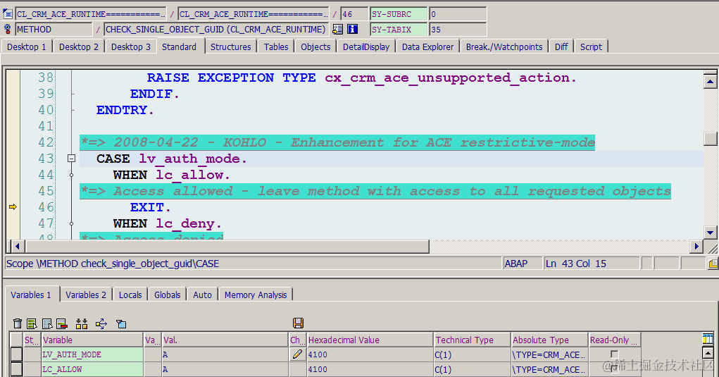Click the fold marker at line 47 WHEN
719x377 pixels.
[x=72, y=223]
